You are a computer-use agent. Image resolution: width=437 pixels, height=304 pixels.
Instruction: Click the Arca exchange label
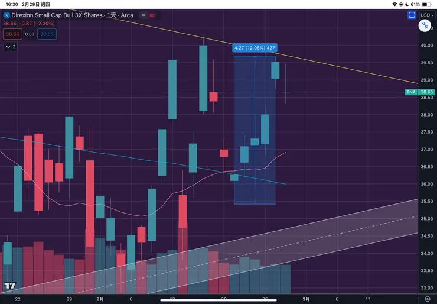(x=127, y=15)
